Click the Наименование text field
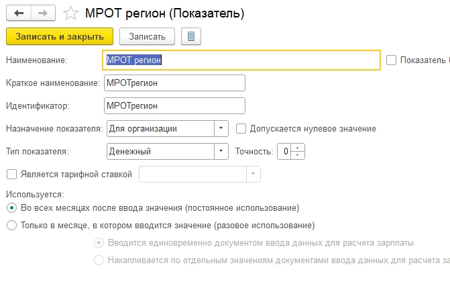The width and height of the screenshot is (450, 292). [x=241, y=60]
